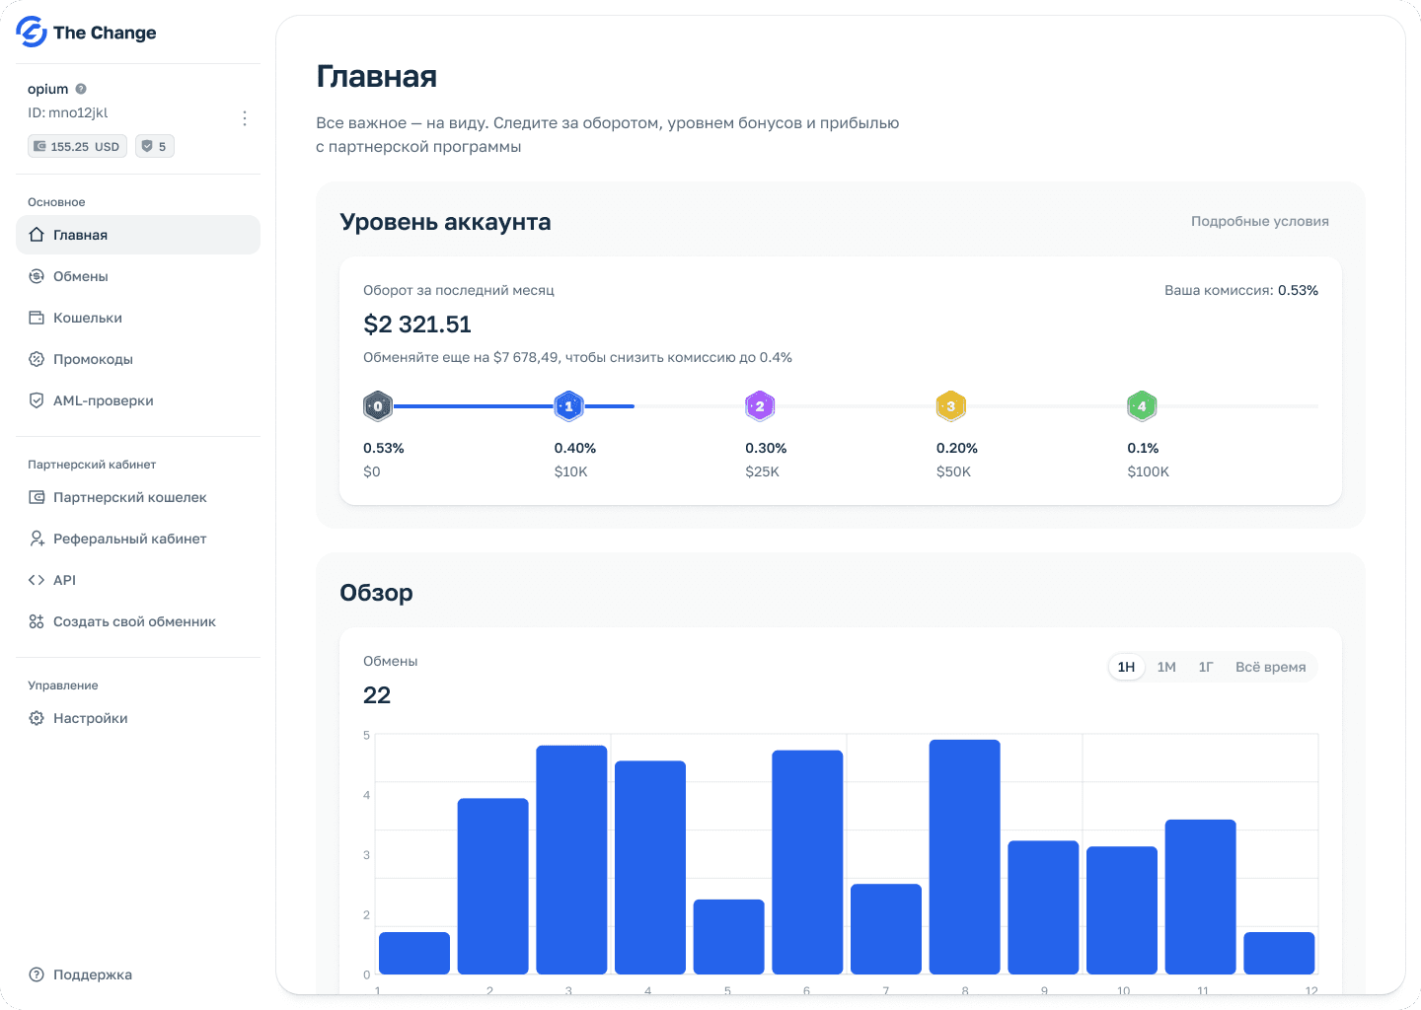Click the $2 321.51 turnover value

(x=417, y=325)
